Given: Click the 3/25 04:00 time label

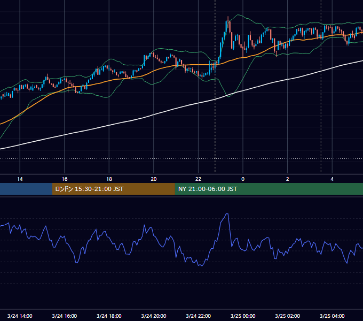Looking at the screenshot, I should (x=332, y=316).
